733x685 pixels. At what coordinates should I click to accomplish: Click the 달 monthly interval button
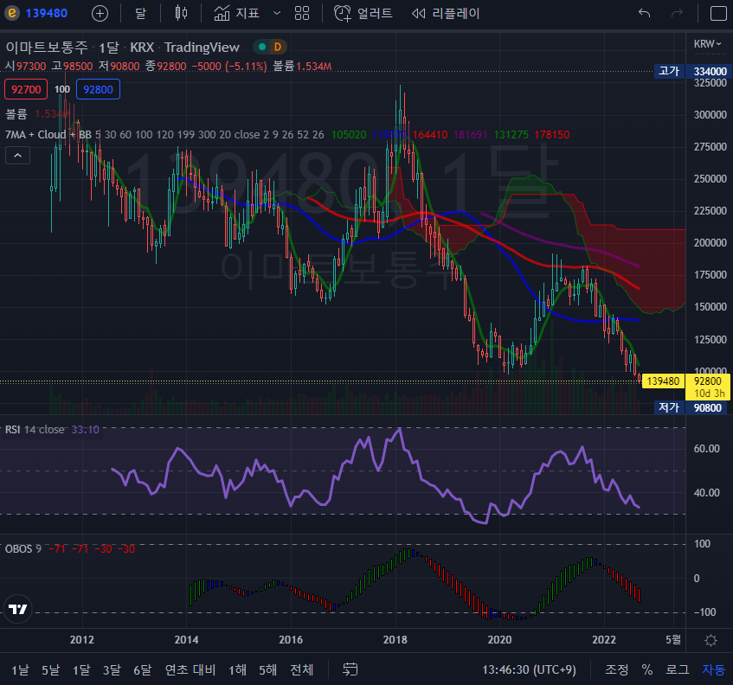(140, 13)
